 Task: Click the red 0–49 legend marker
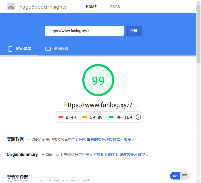coord(61,117)
